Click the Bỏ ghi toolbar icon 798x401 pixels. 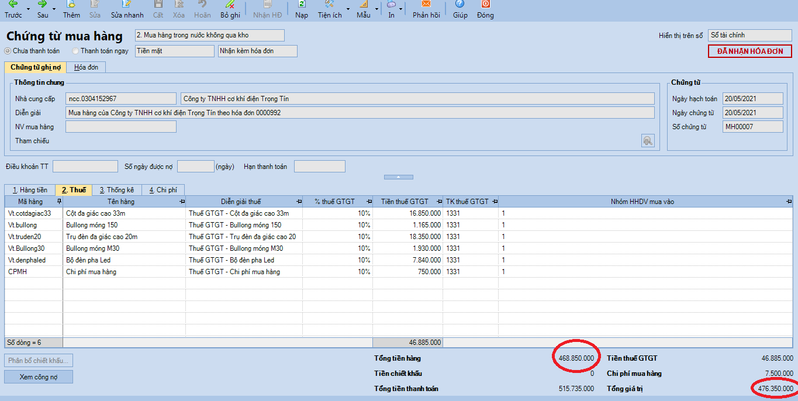(230, 4)
